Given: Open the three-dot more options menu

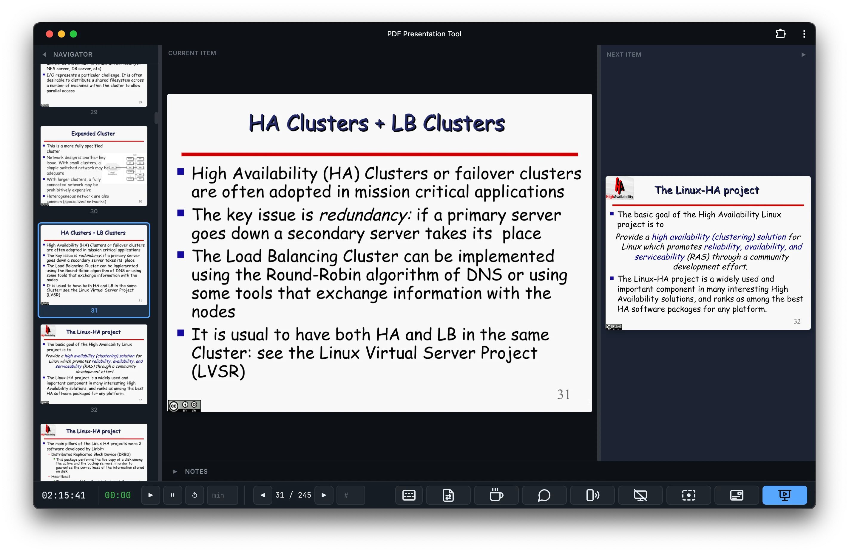Looking at the screenshot, I should [x=804, y=34].
